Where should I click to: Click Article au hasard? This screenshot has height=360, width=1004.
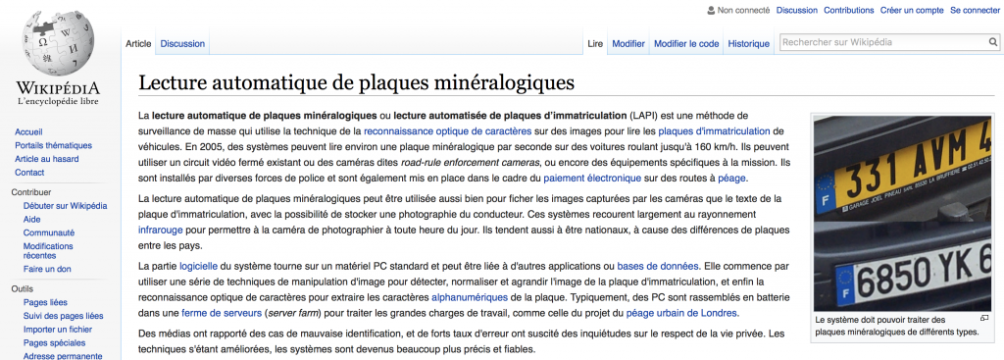pyautogui.click(x=47, y=159)
